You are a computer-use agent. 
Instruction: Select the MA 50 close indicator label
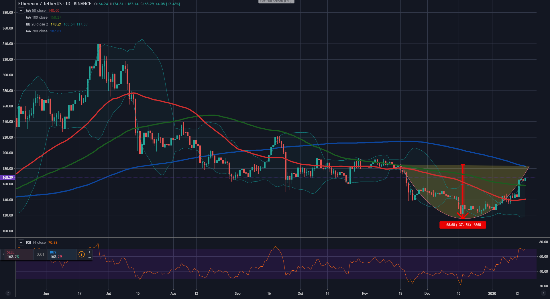[36, 11]
